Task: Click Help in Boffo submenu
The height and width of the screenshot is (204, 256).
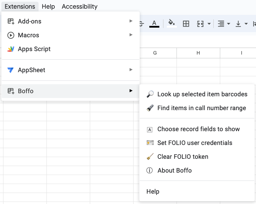Action: point(197,191)
